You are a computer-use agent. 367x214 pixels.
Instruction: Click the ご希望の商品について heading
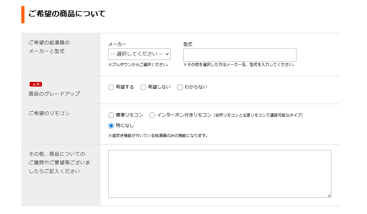(67, 14)
